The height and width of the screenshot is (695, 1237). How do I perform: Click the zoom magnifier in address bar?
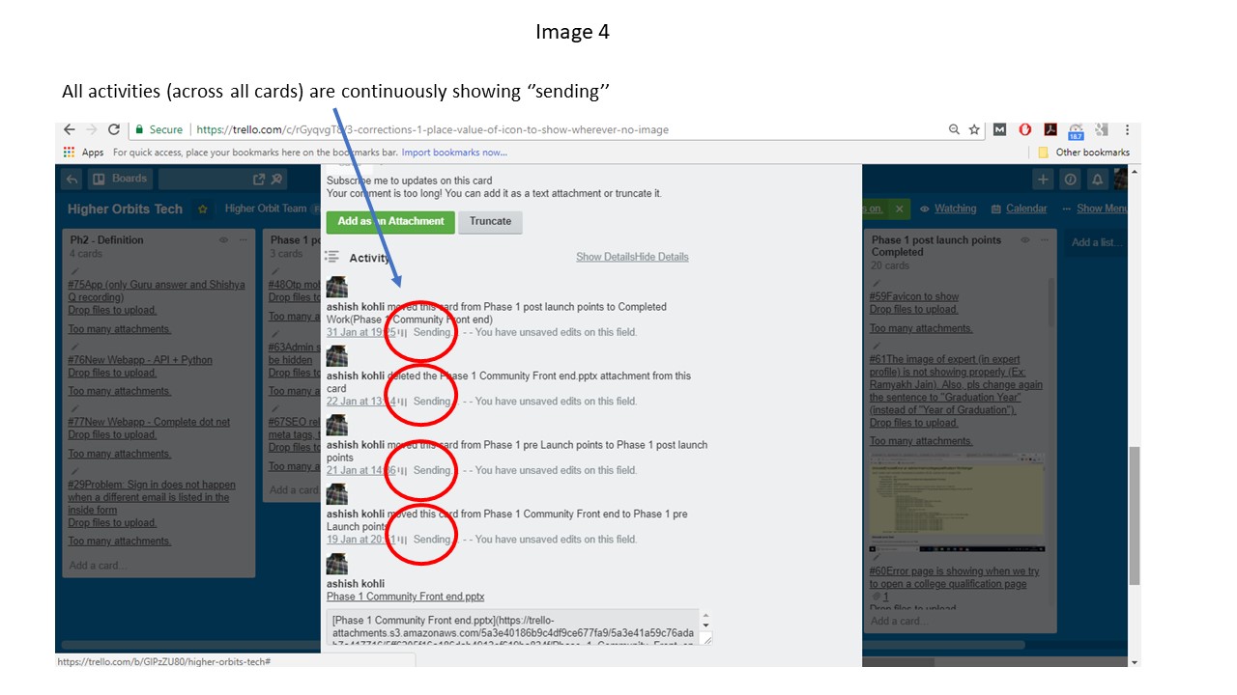click(954, 129)
